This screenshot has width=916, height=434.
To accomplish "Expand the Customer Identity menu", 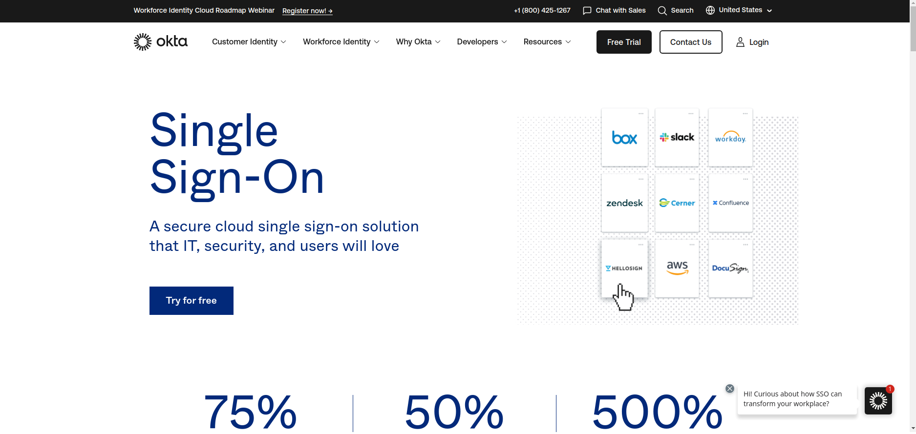I will click(x=249, y=42).
